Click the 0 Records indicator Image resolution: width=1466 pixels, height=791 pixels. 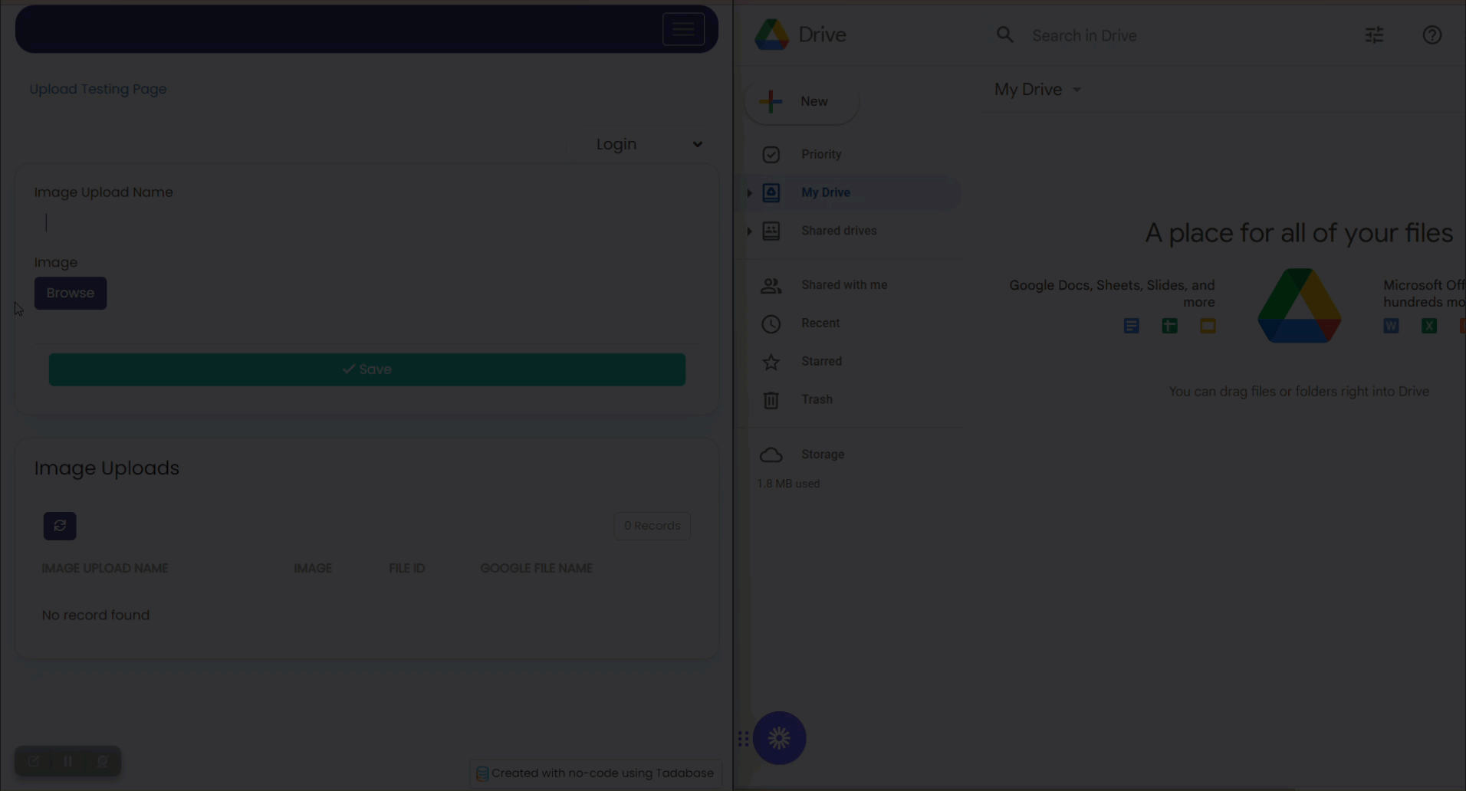652,526
